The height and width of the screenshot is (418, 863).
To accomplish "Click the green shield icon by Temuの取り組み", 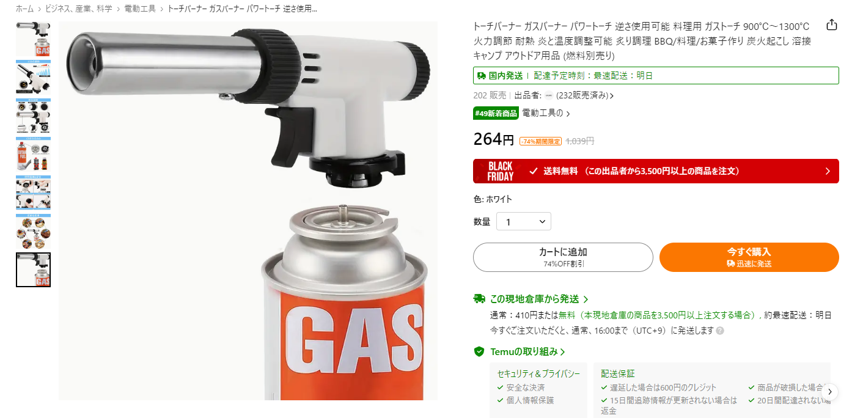I will (x=479, y=351).
